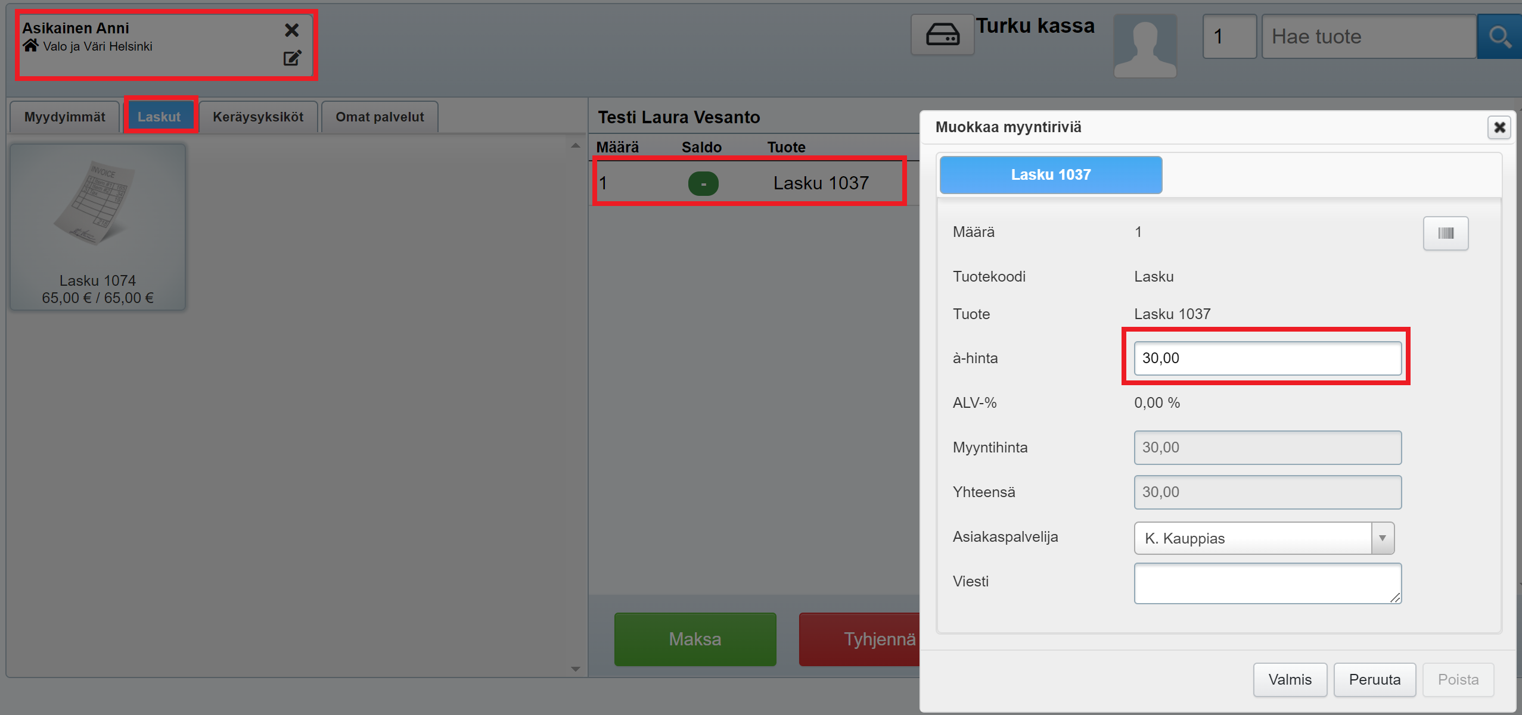Screen dimensions: 1522x715
Task: Remove customer Asikainen Anni with X icon
Action: 291,30
